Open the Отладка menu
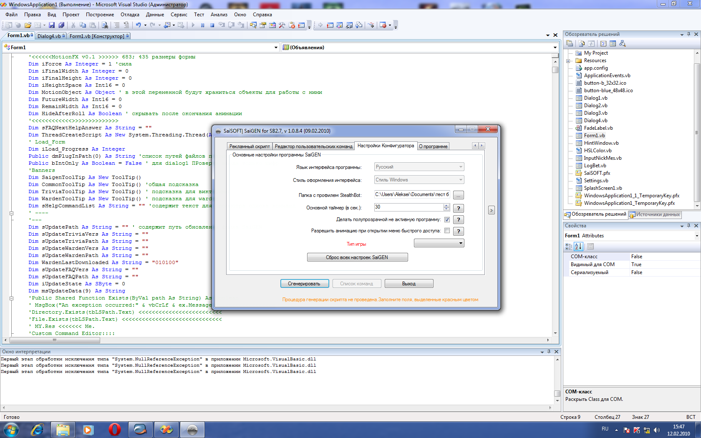Screen dimensions: 701x438 (x=130, y=15)
